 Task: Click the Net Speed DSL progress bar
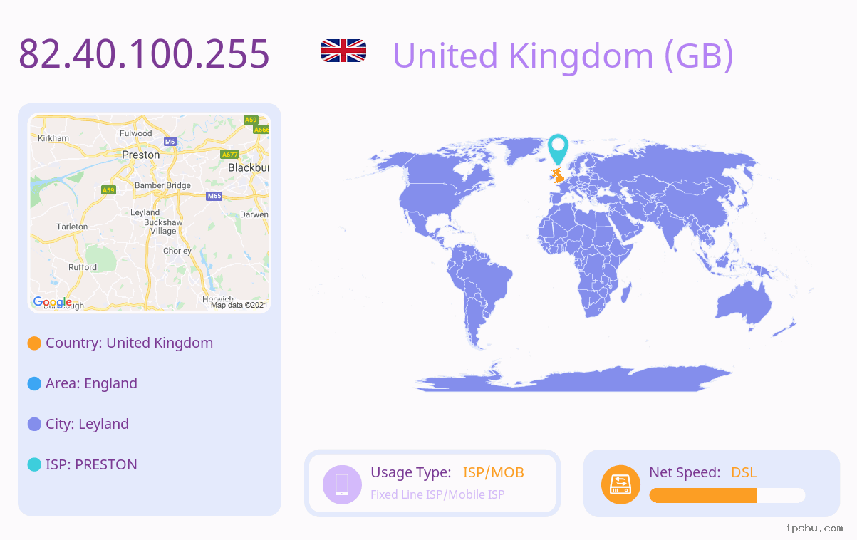727,495
